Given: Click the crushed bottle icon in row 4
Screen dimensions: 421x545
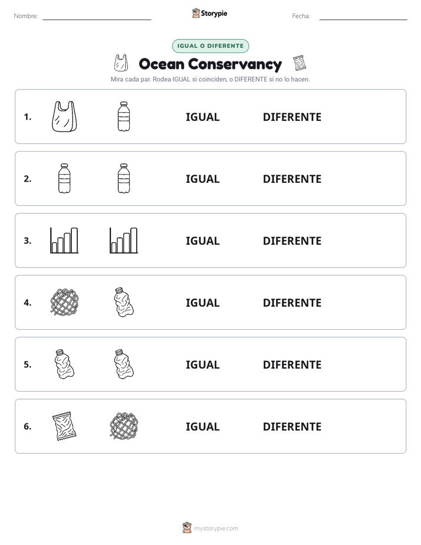Looking at the screenshot, I should coord(124,302).
